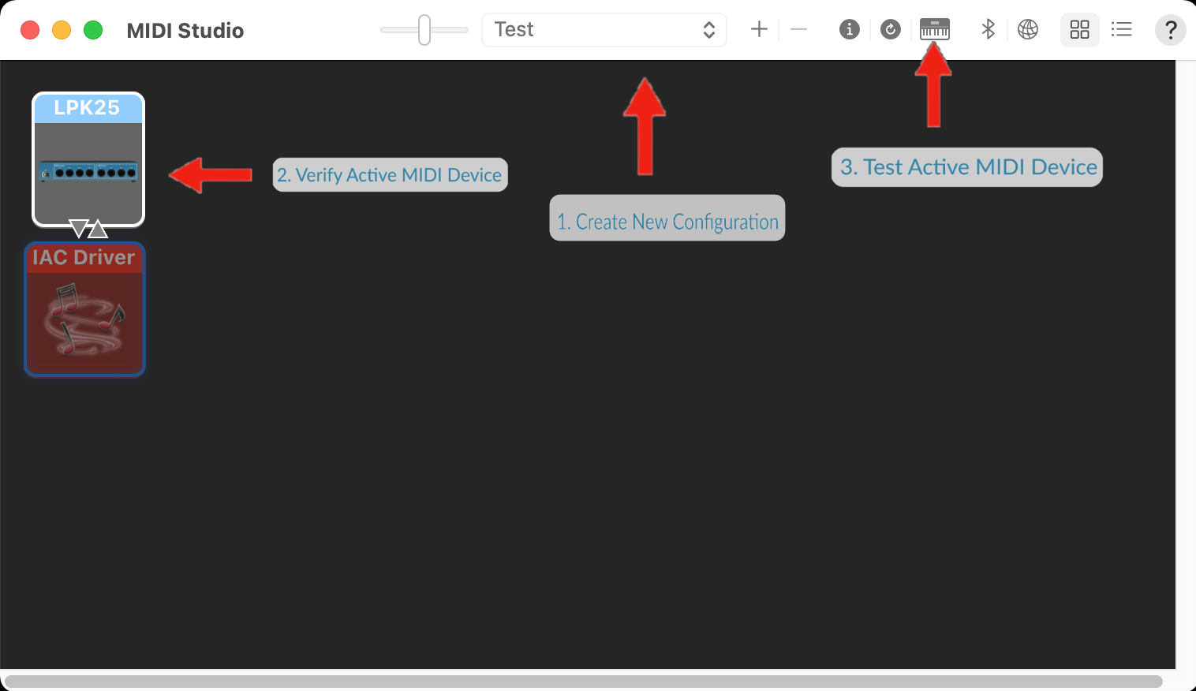The image size is (1196, 691).
Task: Adjust the device zoom slider
Action: tap(424, 29)
